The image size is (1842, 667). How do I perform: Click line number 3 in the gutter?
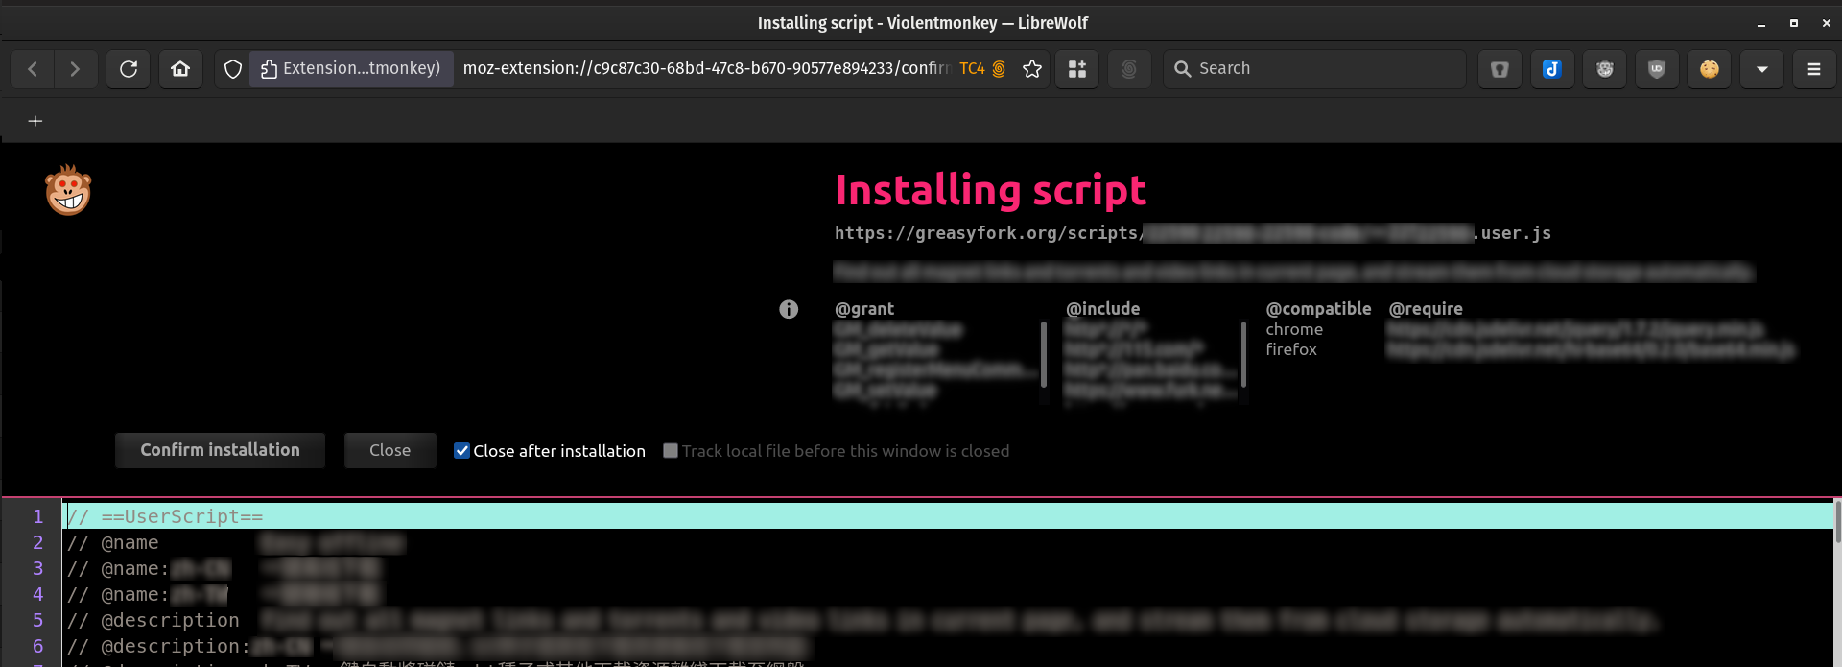click(38, 569)
